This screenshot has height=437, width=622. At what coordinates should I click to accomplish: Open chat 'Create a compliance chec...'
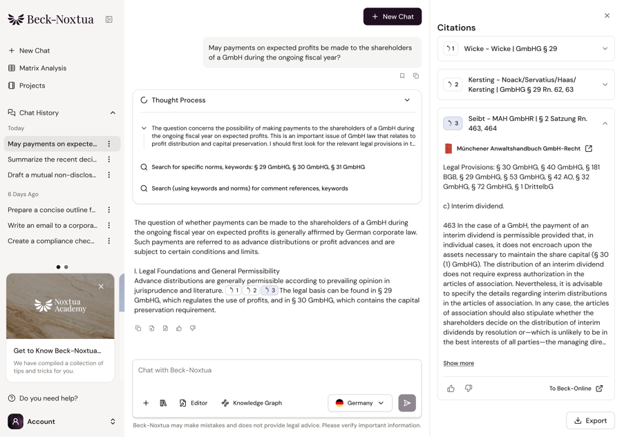click(x=51, y=241)
